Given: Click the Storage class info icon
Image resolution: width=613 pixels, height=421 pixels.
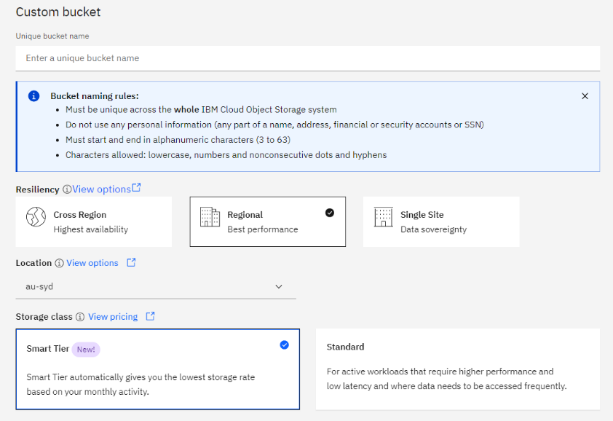Looking at the screenshot, I should [80, 317].
